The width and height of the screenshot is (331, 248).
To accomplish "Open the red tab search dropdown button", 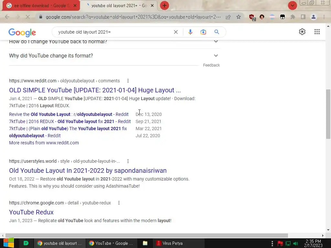I will pos(293,5).
